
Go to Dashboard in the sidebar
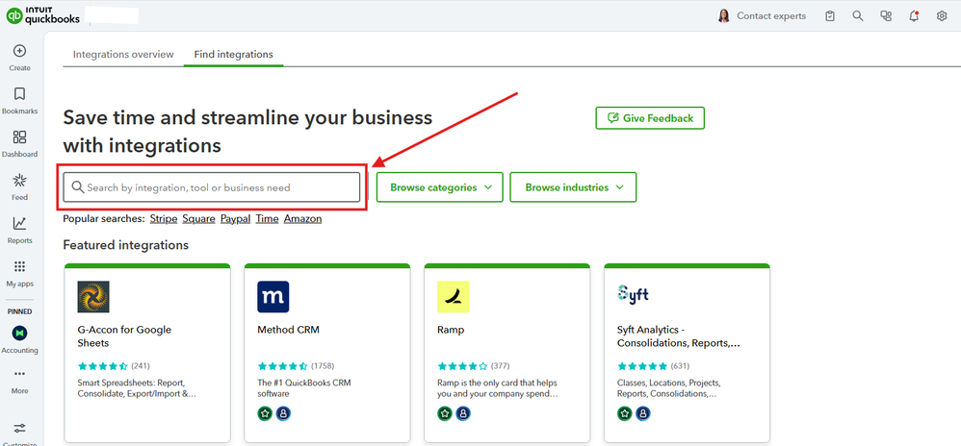pos(19,137)
